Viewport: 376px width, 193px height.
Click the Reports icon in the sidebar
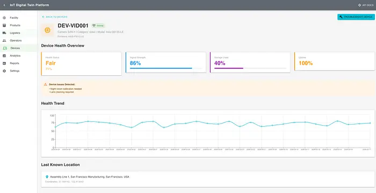pos(4,64)
